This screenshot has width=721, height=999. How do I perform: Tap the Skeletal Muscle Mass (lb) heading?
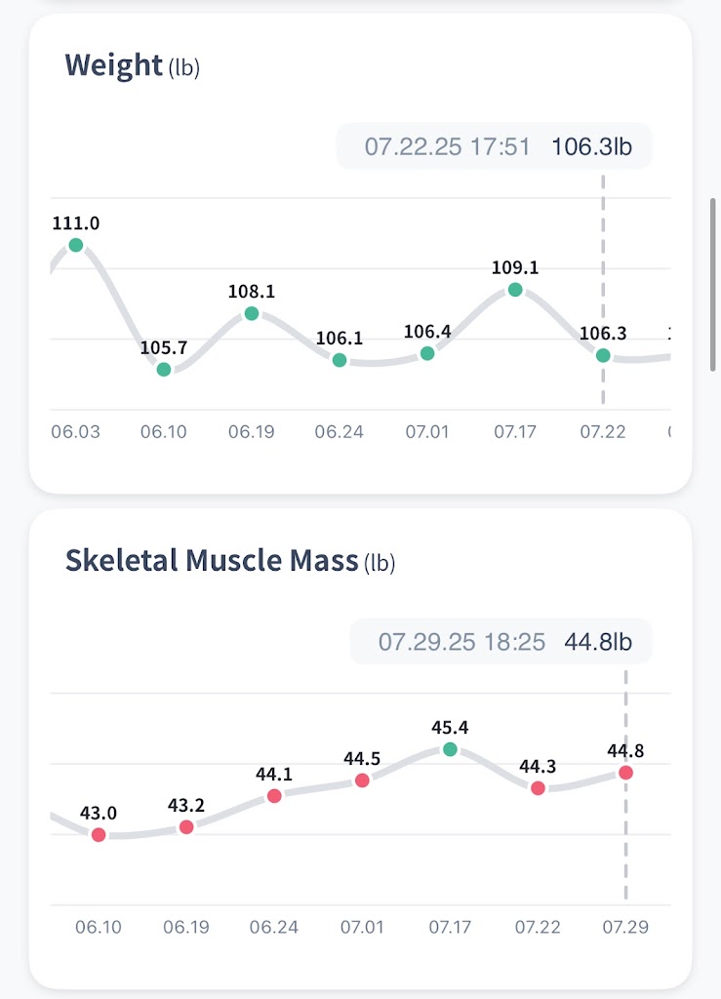coord(229,561)
